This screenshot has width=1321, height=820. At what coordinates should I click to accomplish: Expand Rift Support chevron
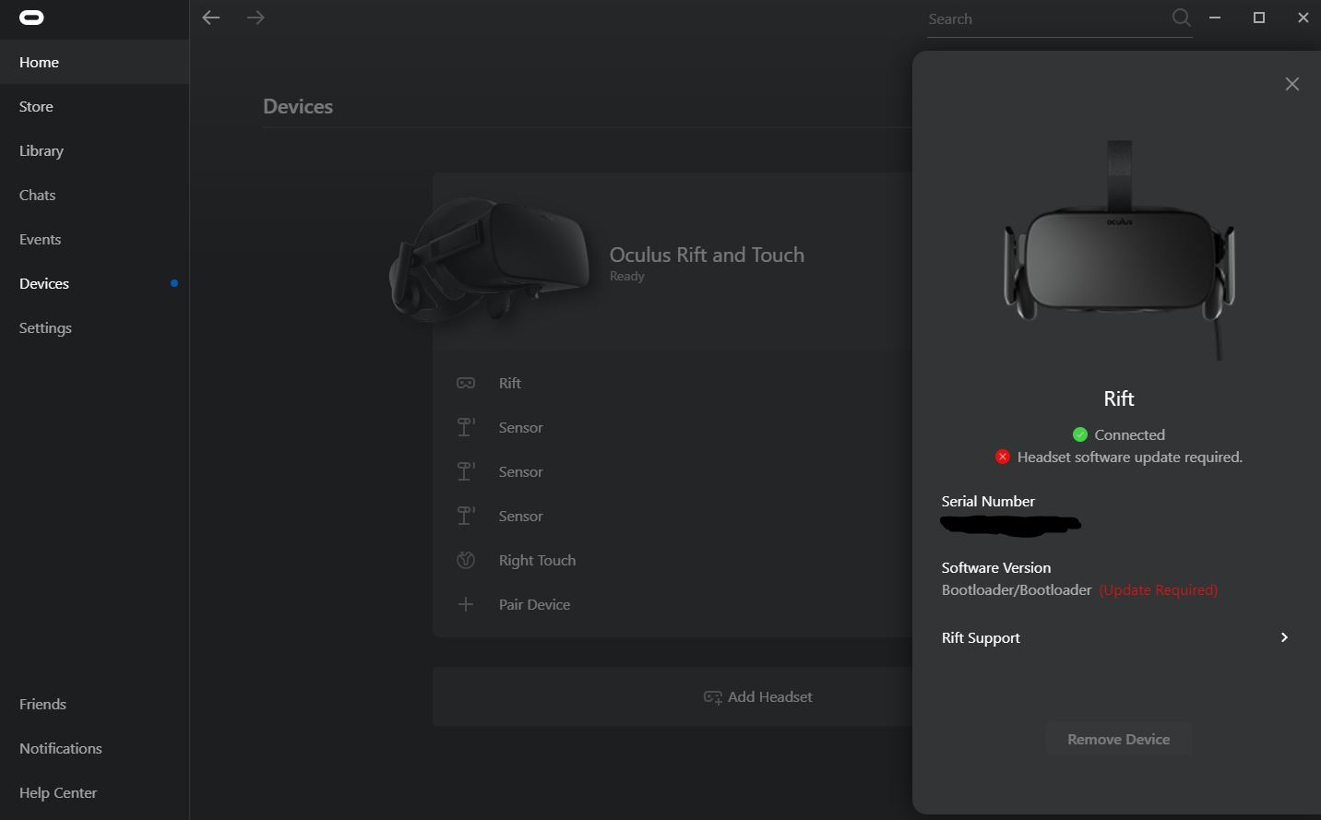(1284, 637)
